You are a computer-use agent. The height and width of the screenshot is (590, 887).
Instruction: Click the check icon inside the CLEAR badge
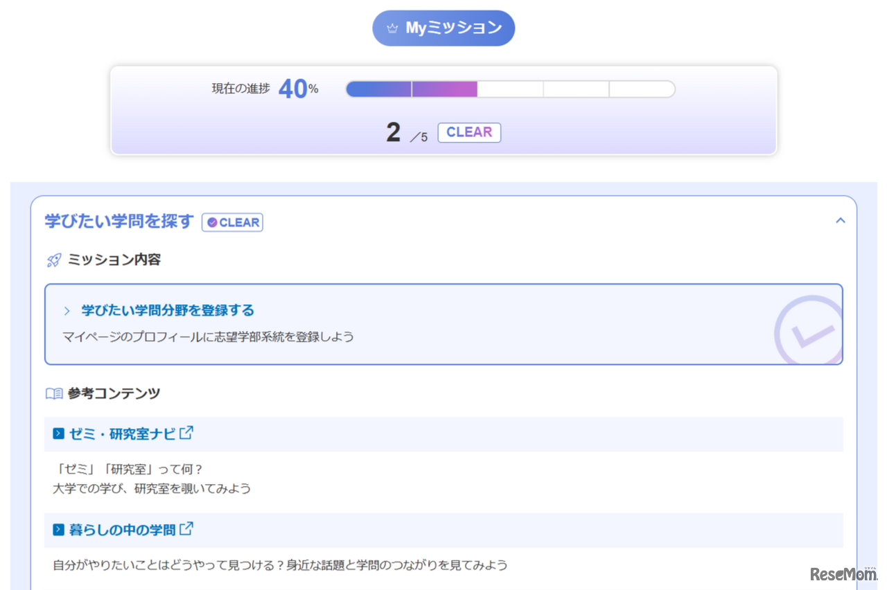tap(212, 222)
